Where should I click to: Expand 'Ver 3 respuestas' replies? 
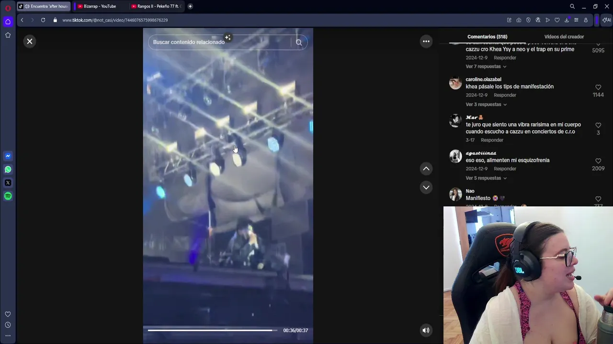(486, 104)
